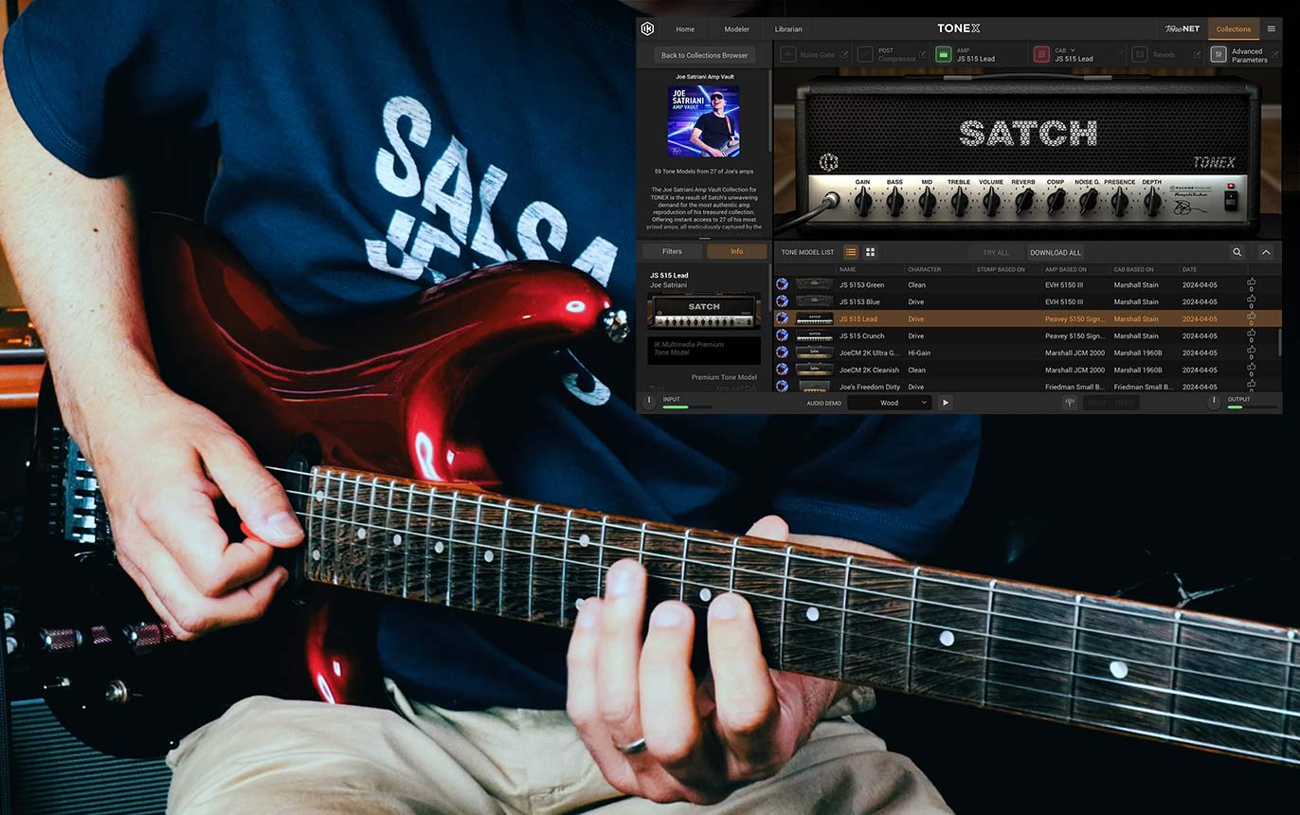Viewport: 1300px width, 815px height.
Task: Like the JS 5153 Green tone model
Action: point(1251,282)
